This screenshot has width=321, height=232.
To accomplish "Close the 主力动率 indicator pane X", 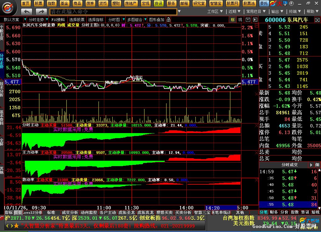I will [x=256, y=153].
